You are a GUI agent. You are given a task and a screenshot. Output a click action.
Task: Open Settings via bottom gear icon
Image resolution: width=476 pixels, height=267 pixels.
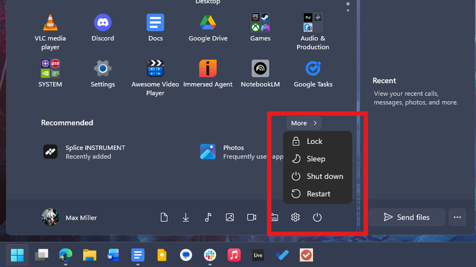click(x=295, y=217)
